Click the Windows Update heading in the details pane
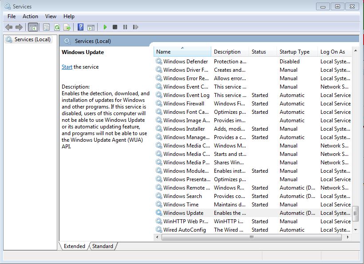The width and height of the screenshot is (364, 264). click(83, 52)
